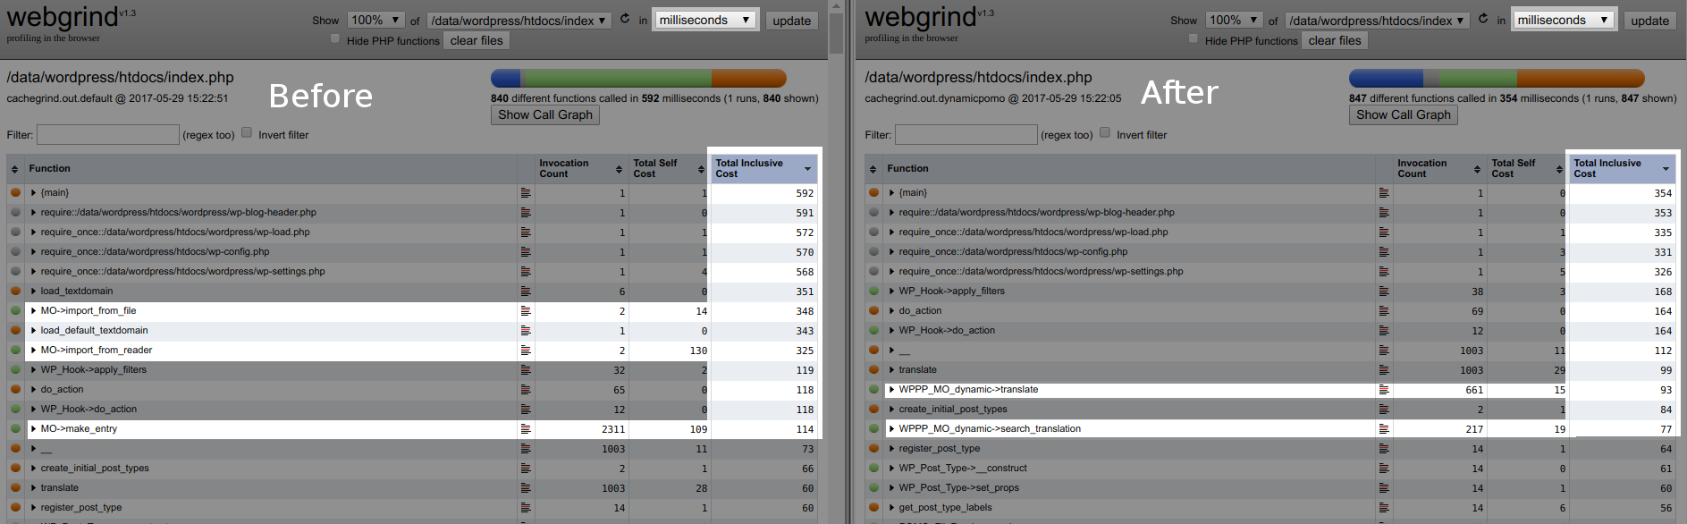This screenshot has width=1687, height=524.
Task: Expand the WPPP_MO_dynamic->search_translation row
Action: pyautogui.click(x=892, y=429)
